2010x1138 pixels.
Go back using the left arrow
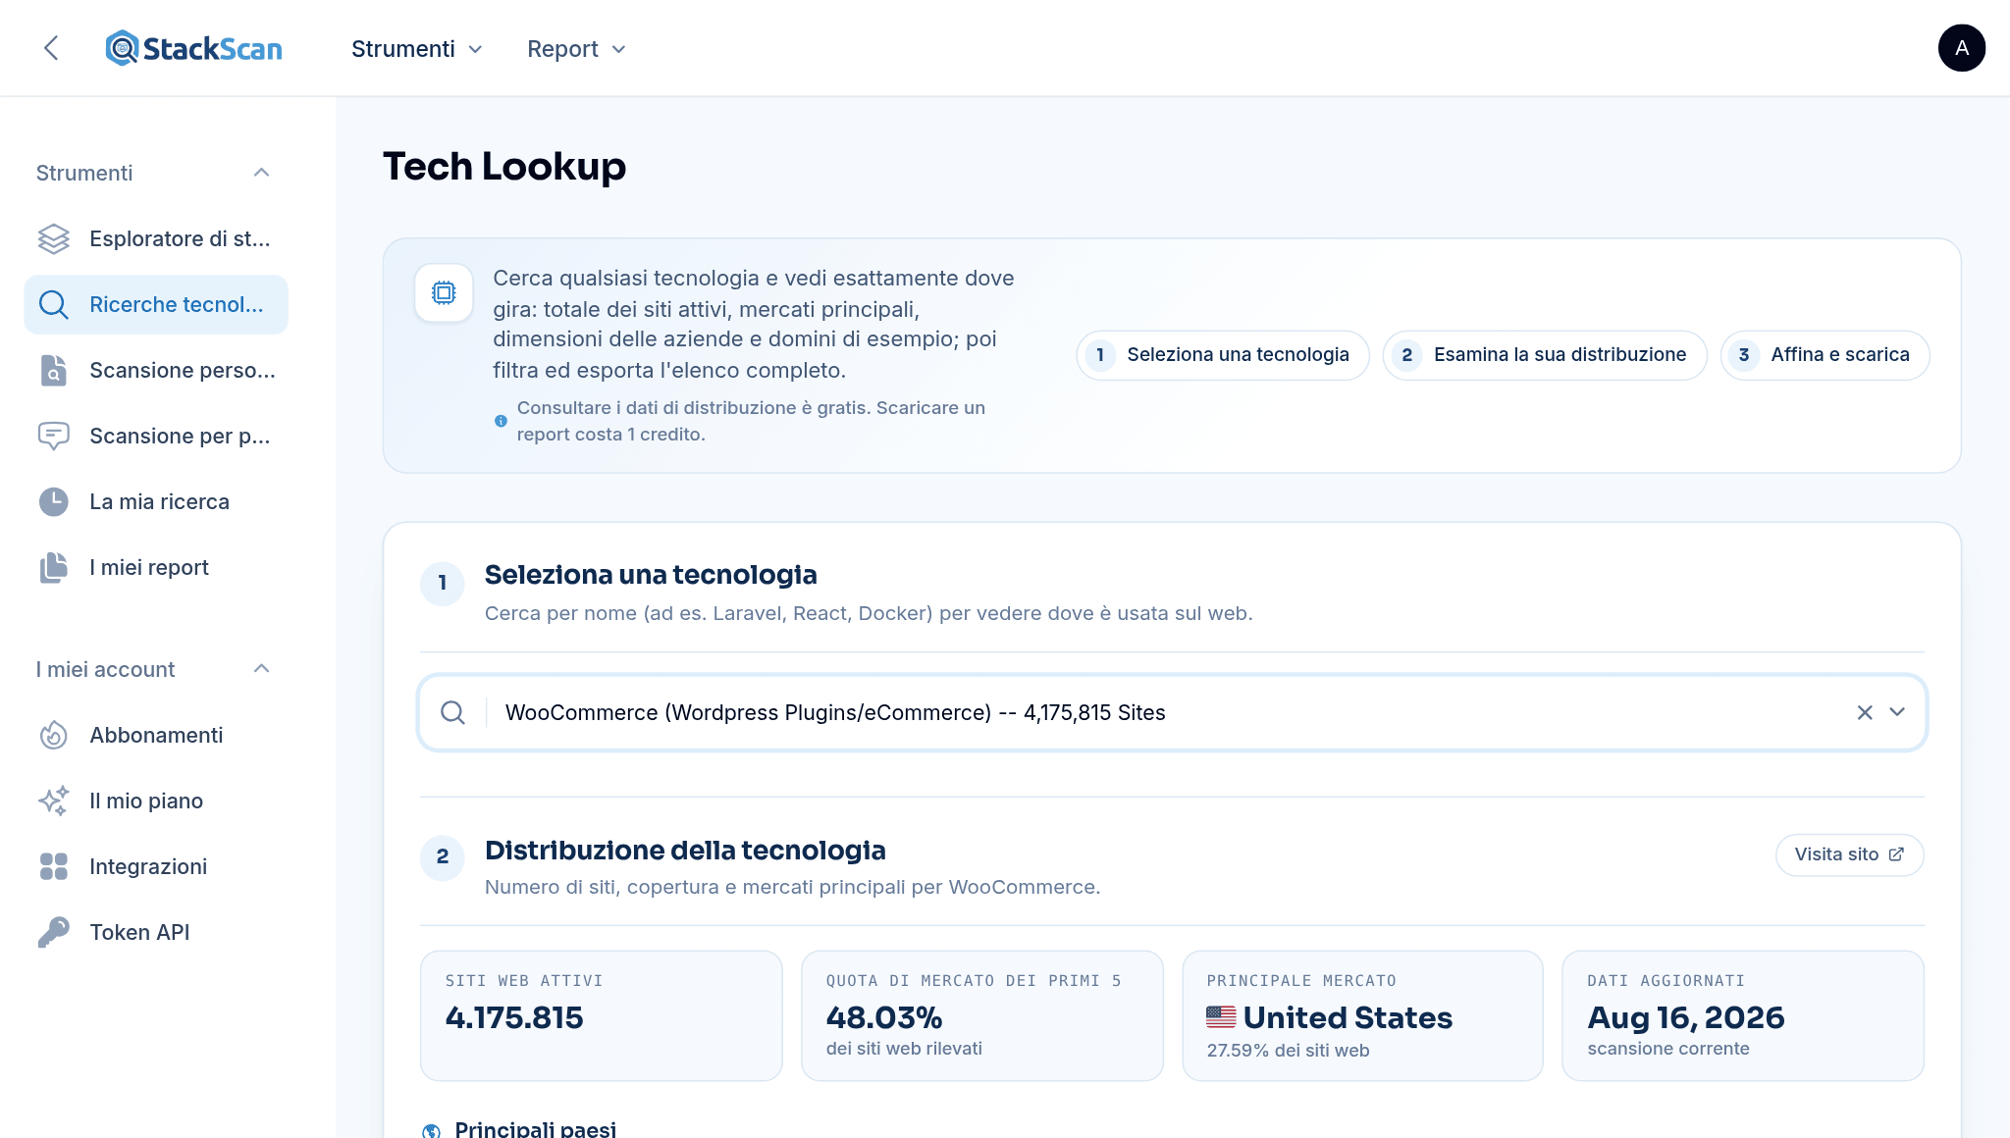(x=51, y=48)
